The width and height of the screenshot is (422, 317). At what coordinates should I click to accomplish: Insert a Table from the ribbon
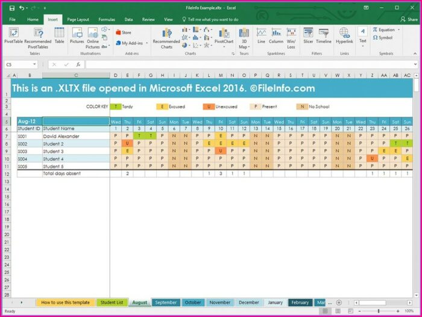[x=59, y=35]
